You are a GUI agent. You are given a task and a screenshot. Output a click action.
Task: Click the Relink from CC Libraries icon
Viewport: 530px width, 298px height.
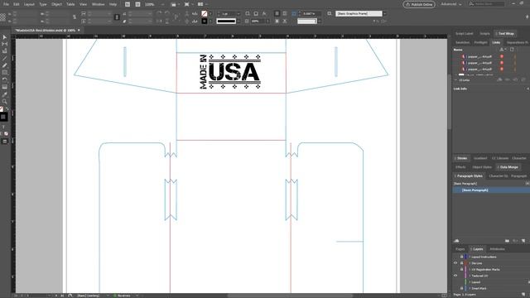(x=499, y=79)
